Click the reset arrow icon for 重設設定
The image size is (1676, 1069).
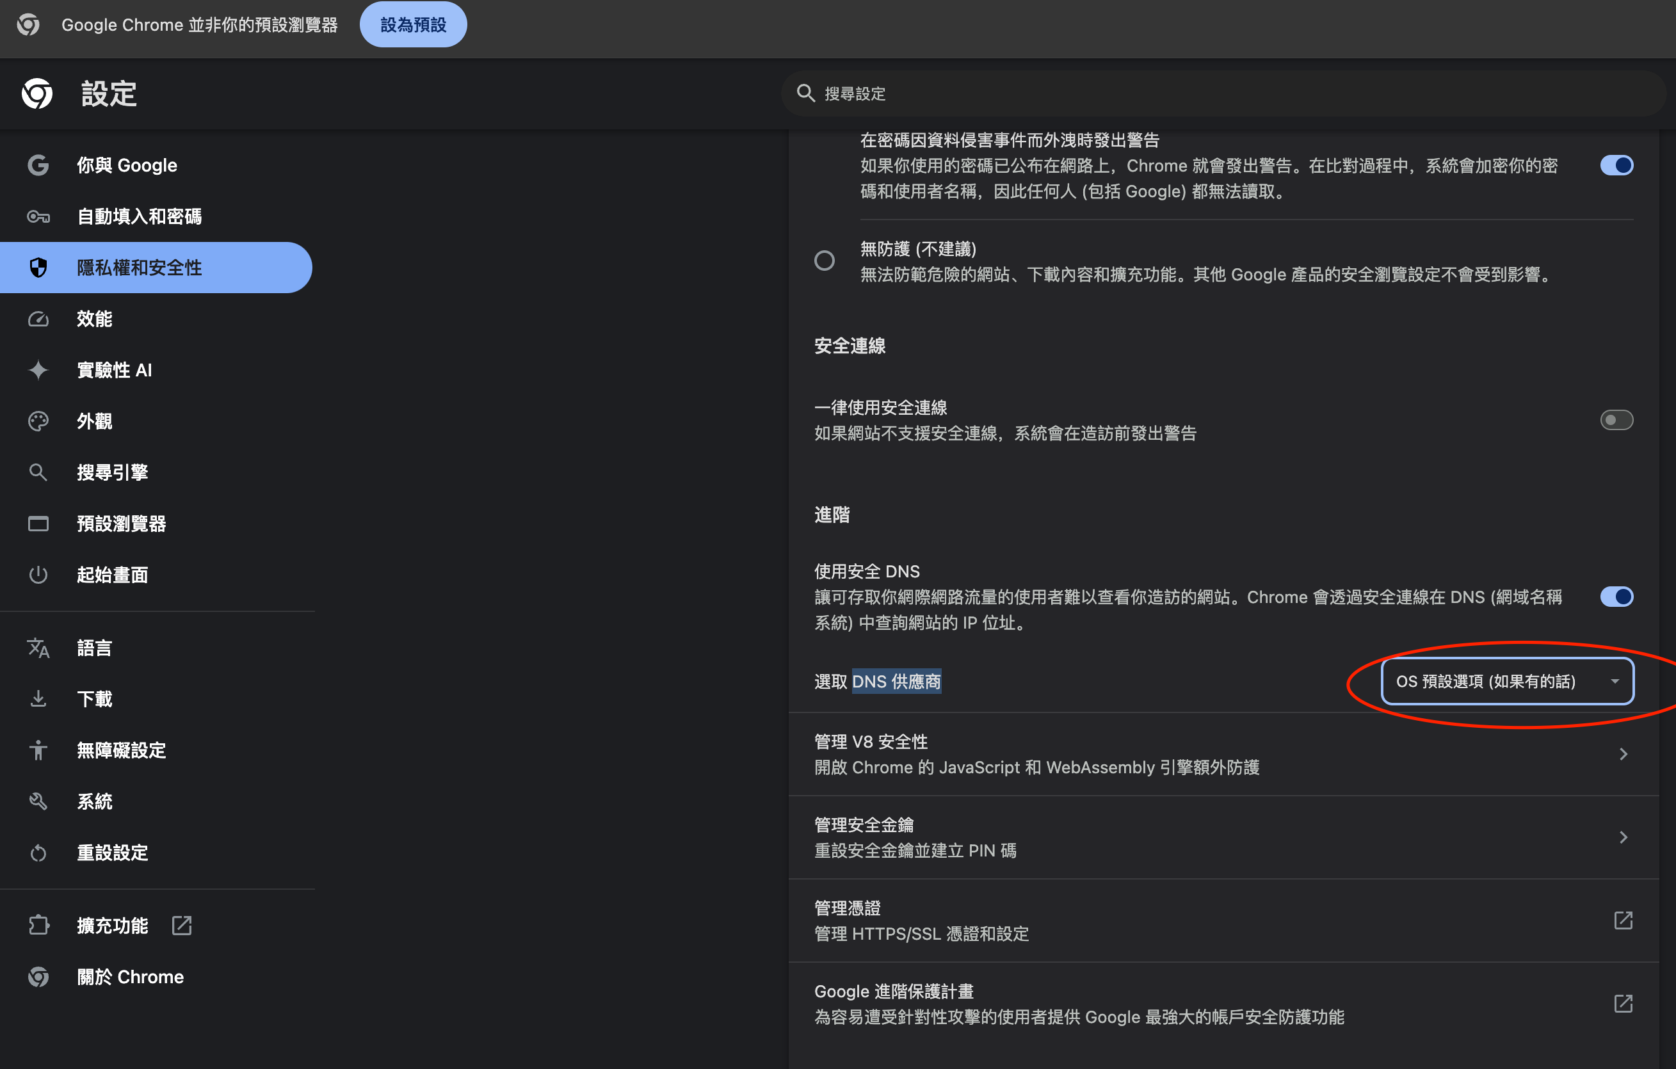click(x=38, y=853)
